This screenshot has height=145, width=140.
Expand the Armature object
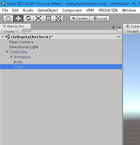point(12,57)
